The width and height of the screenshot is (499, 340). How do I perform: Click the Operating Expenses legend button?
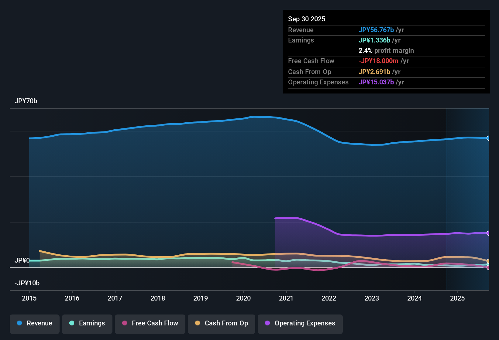tap(300, 323)
